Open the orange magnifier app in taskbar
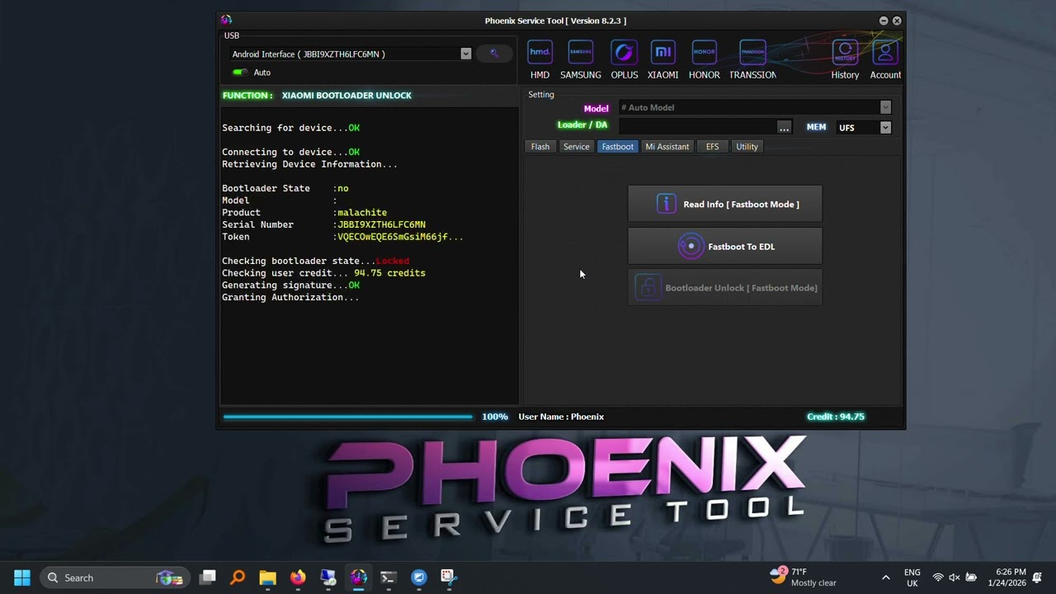 coord(238,577)
